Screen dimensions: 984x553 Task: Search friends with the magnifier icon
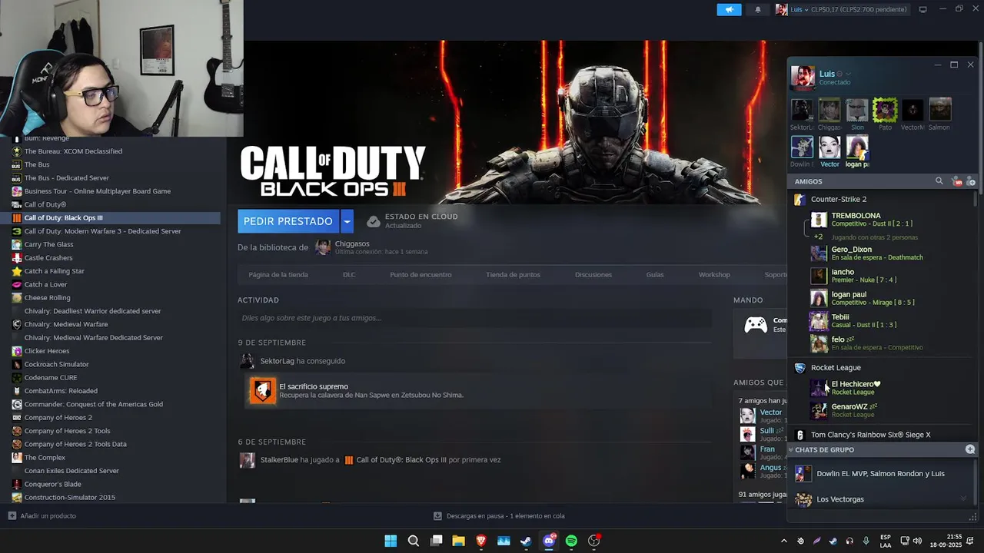click(x=939, y=181)
